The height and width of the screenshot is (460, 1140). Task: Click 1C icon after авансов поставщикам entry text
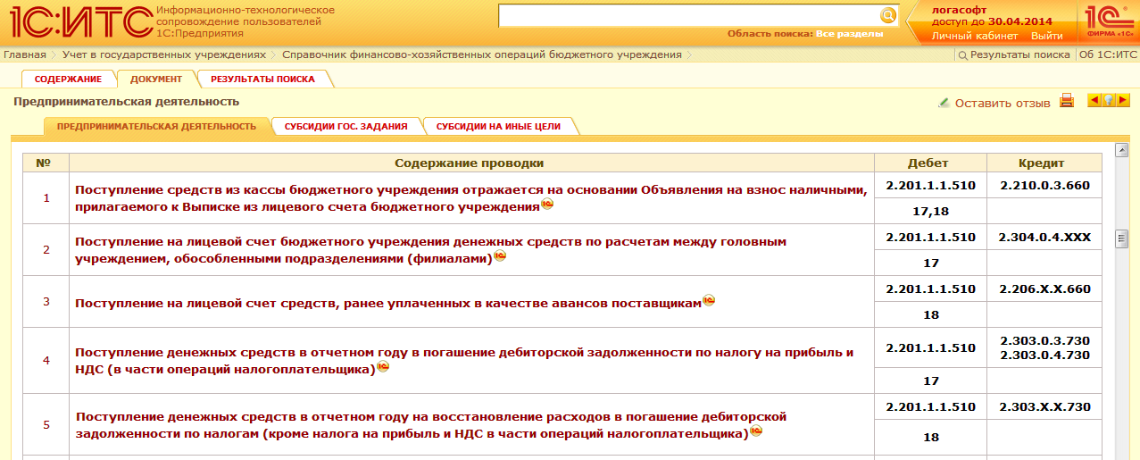[709, 300]
